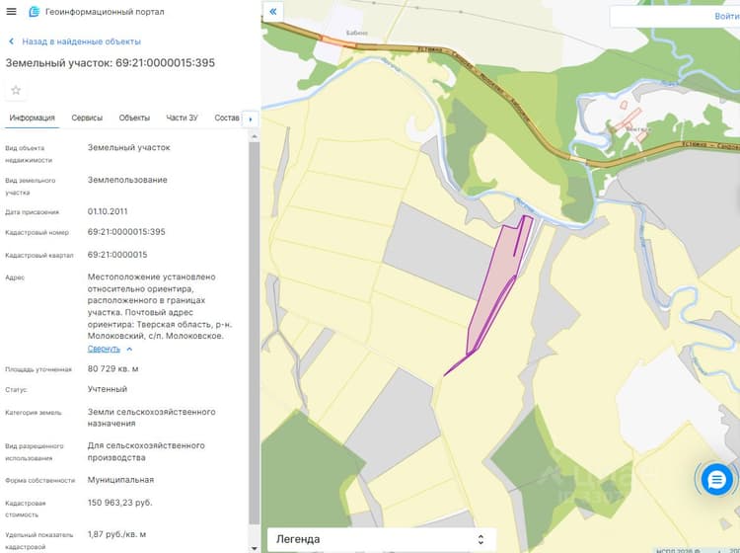This screenshot has height=553, width=740.
Task: Open the Объекты tab
Action: click(x=134, y=118)
